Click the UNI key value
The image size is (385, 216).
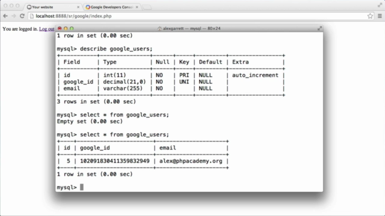click(184, 82)
